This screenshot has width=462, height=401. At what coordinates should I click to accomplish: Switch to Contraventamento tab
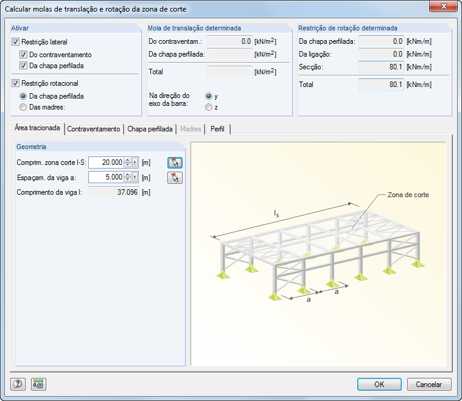[x=93, y=129]
